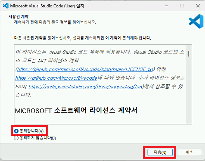Click the 다음(N) button

point(160,152)
